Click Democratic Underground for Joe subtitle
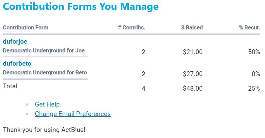 tap(44, 50)
